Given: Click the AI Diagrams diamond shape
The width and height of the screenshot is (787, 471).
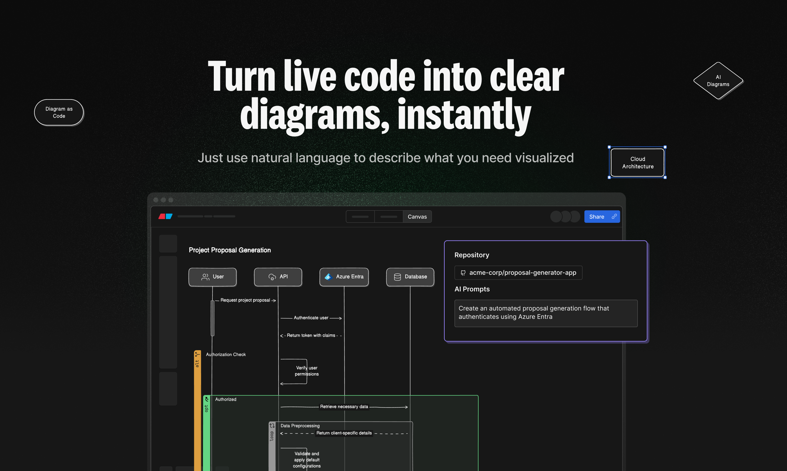Looking at the screenshot, I should (718, 81).
